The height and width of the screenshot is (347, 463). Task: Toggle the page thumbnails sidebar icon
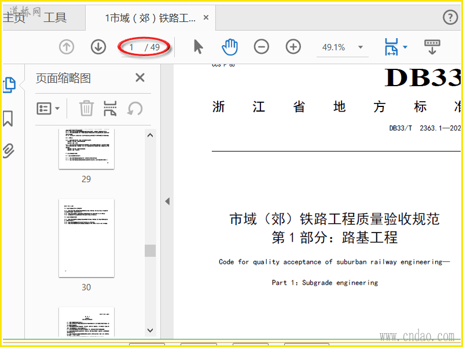pyautogui.click(x=9, y=84)
